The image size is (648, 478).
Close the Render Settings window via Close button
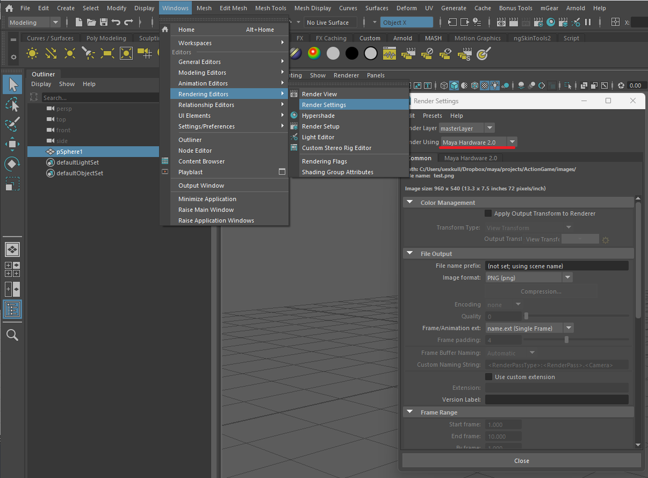point(522,461)
